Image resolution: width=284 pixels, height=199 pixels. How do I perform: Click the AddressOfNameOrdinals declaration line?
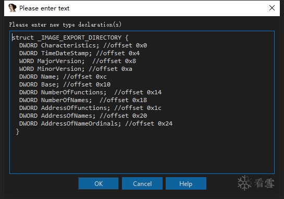(x=96, y=123)
